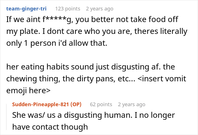
Task: Open the top comment's "2 years ago" timestamp
Action: (x=99, y=9)
